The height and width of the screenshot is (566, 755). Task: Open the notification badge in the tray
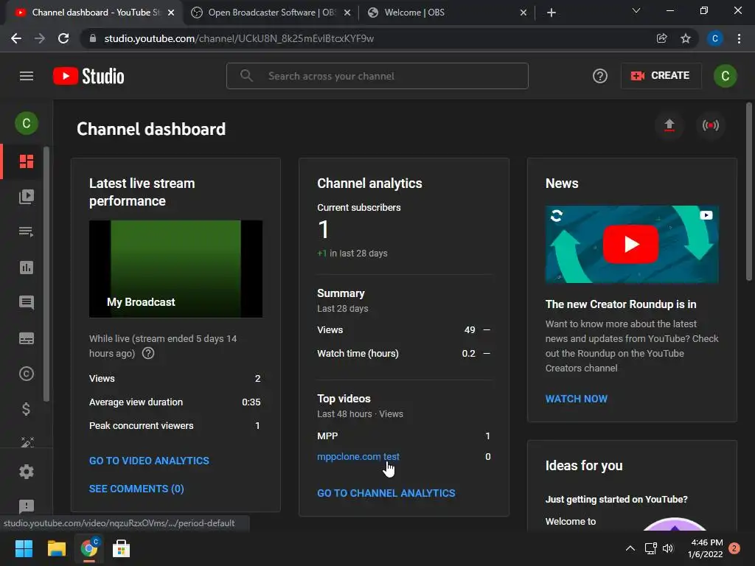click(x=734, y=548)
